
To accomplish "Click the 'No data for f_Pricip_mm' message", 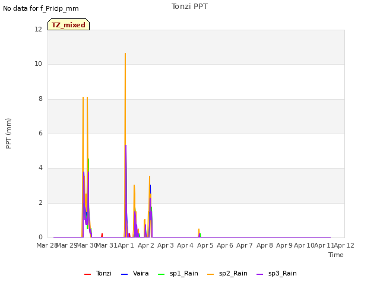I will (x=41, y=8).
